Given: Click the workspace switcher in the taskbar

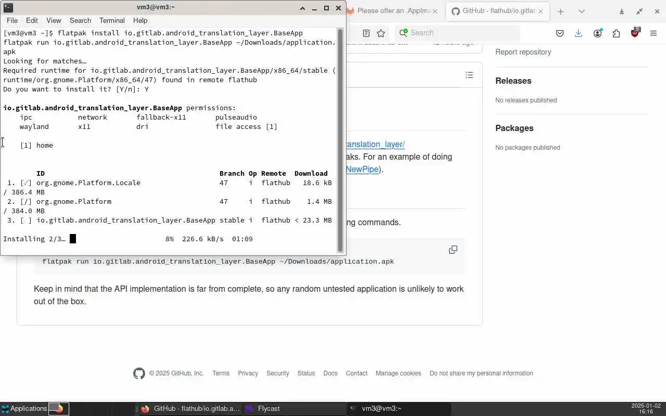Looking at the screenshot, I should pyautogui.click(x=58, y=409).
